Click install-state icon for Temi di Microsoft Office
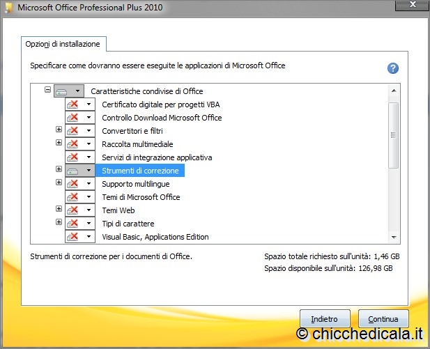This screenshot has width=430, height=349. (72, 197)
